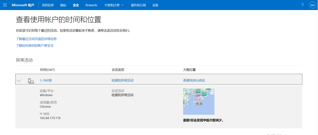Screen dimensions: 318x135
Task: Select the 安全 tab
Action: [76, 5]
